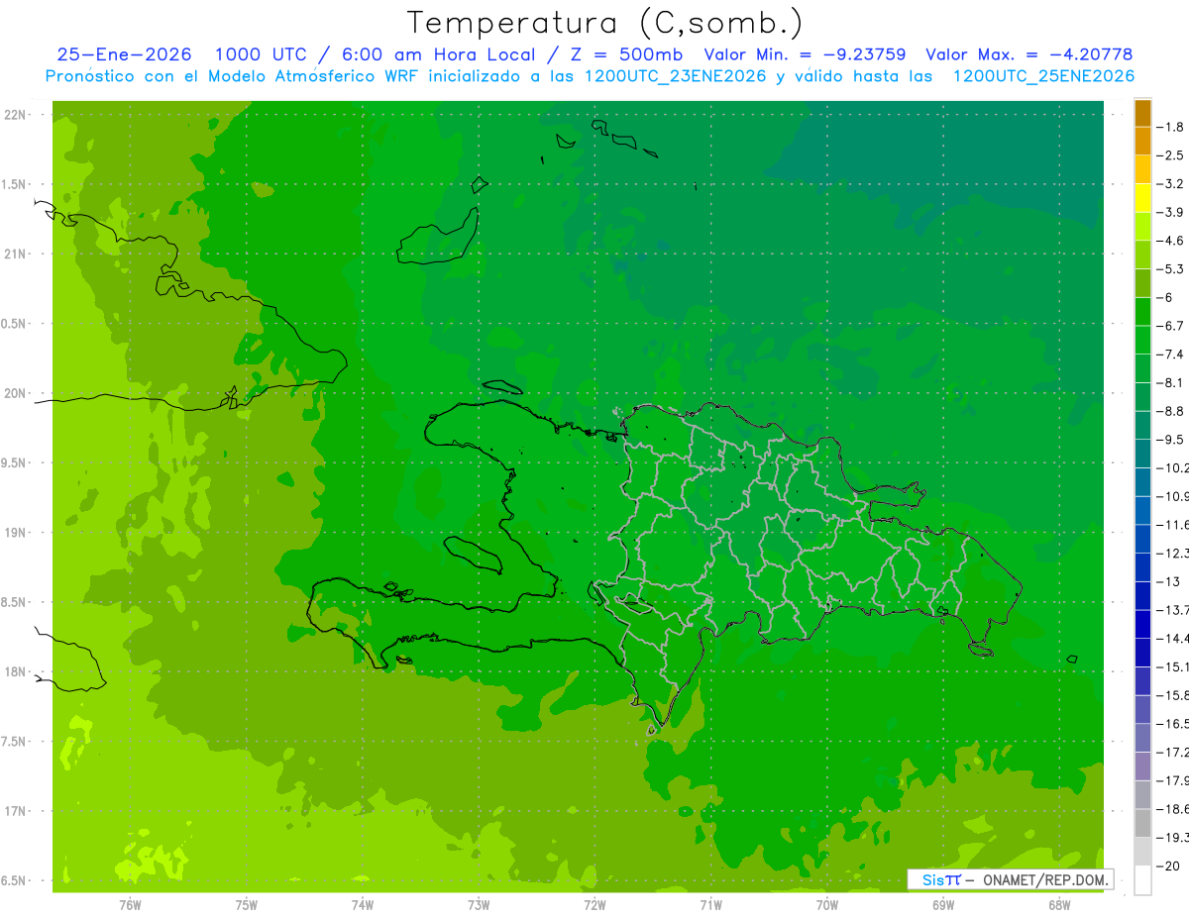
Task: Click the '17N' latitude label
Action: coord(17,811)
